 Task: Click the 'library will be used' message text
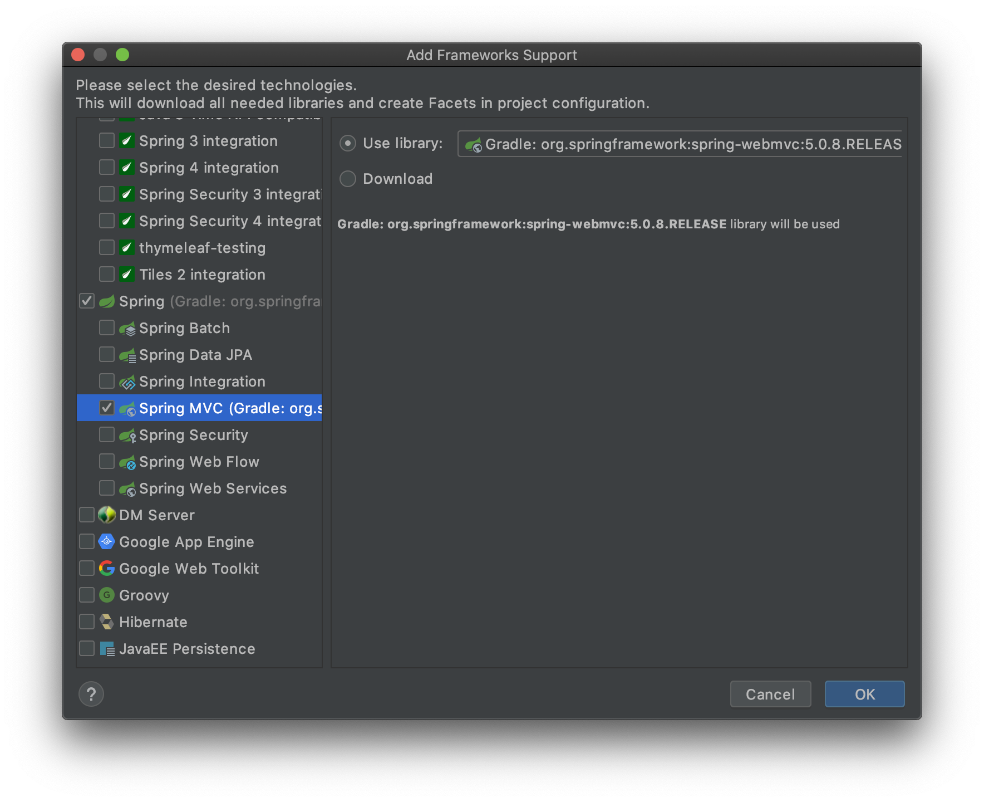(785, 224)
